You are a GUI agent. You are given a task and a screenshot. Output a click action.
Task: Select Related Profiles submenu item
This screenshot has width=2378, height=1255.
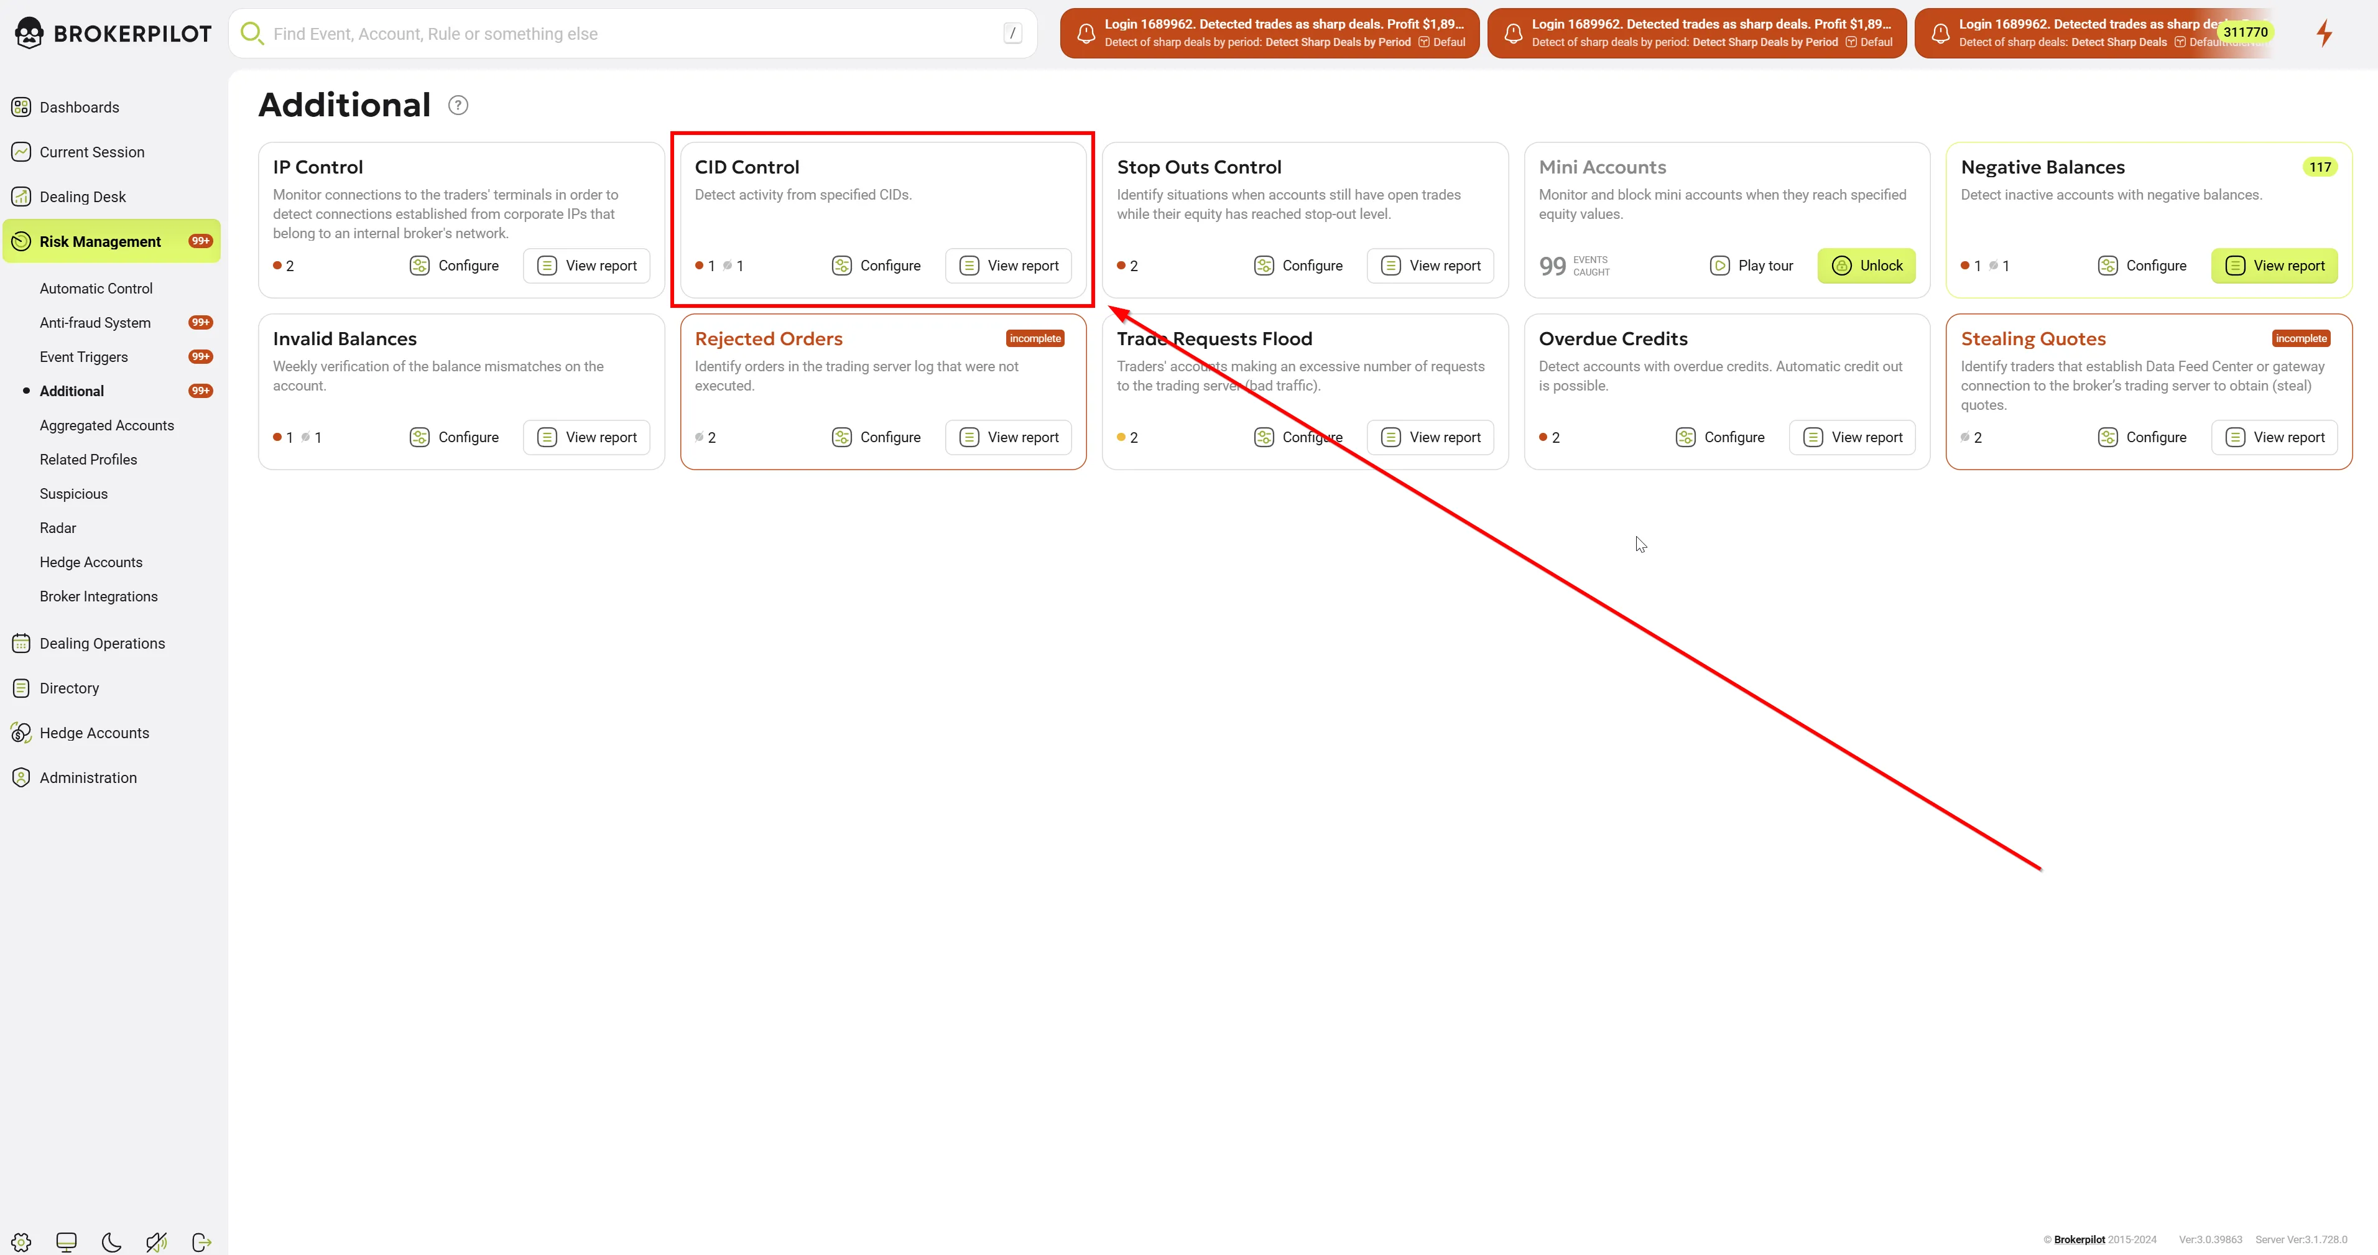89,459
